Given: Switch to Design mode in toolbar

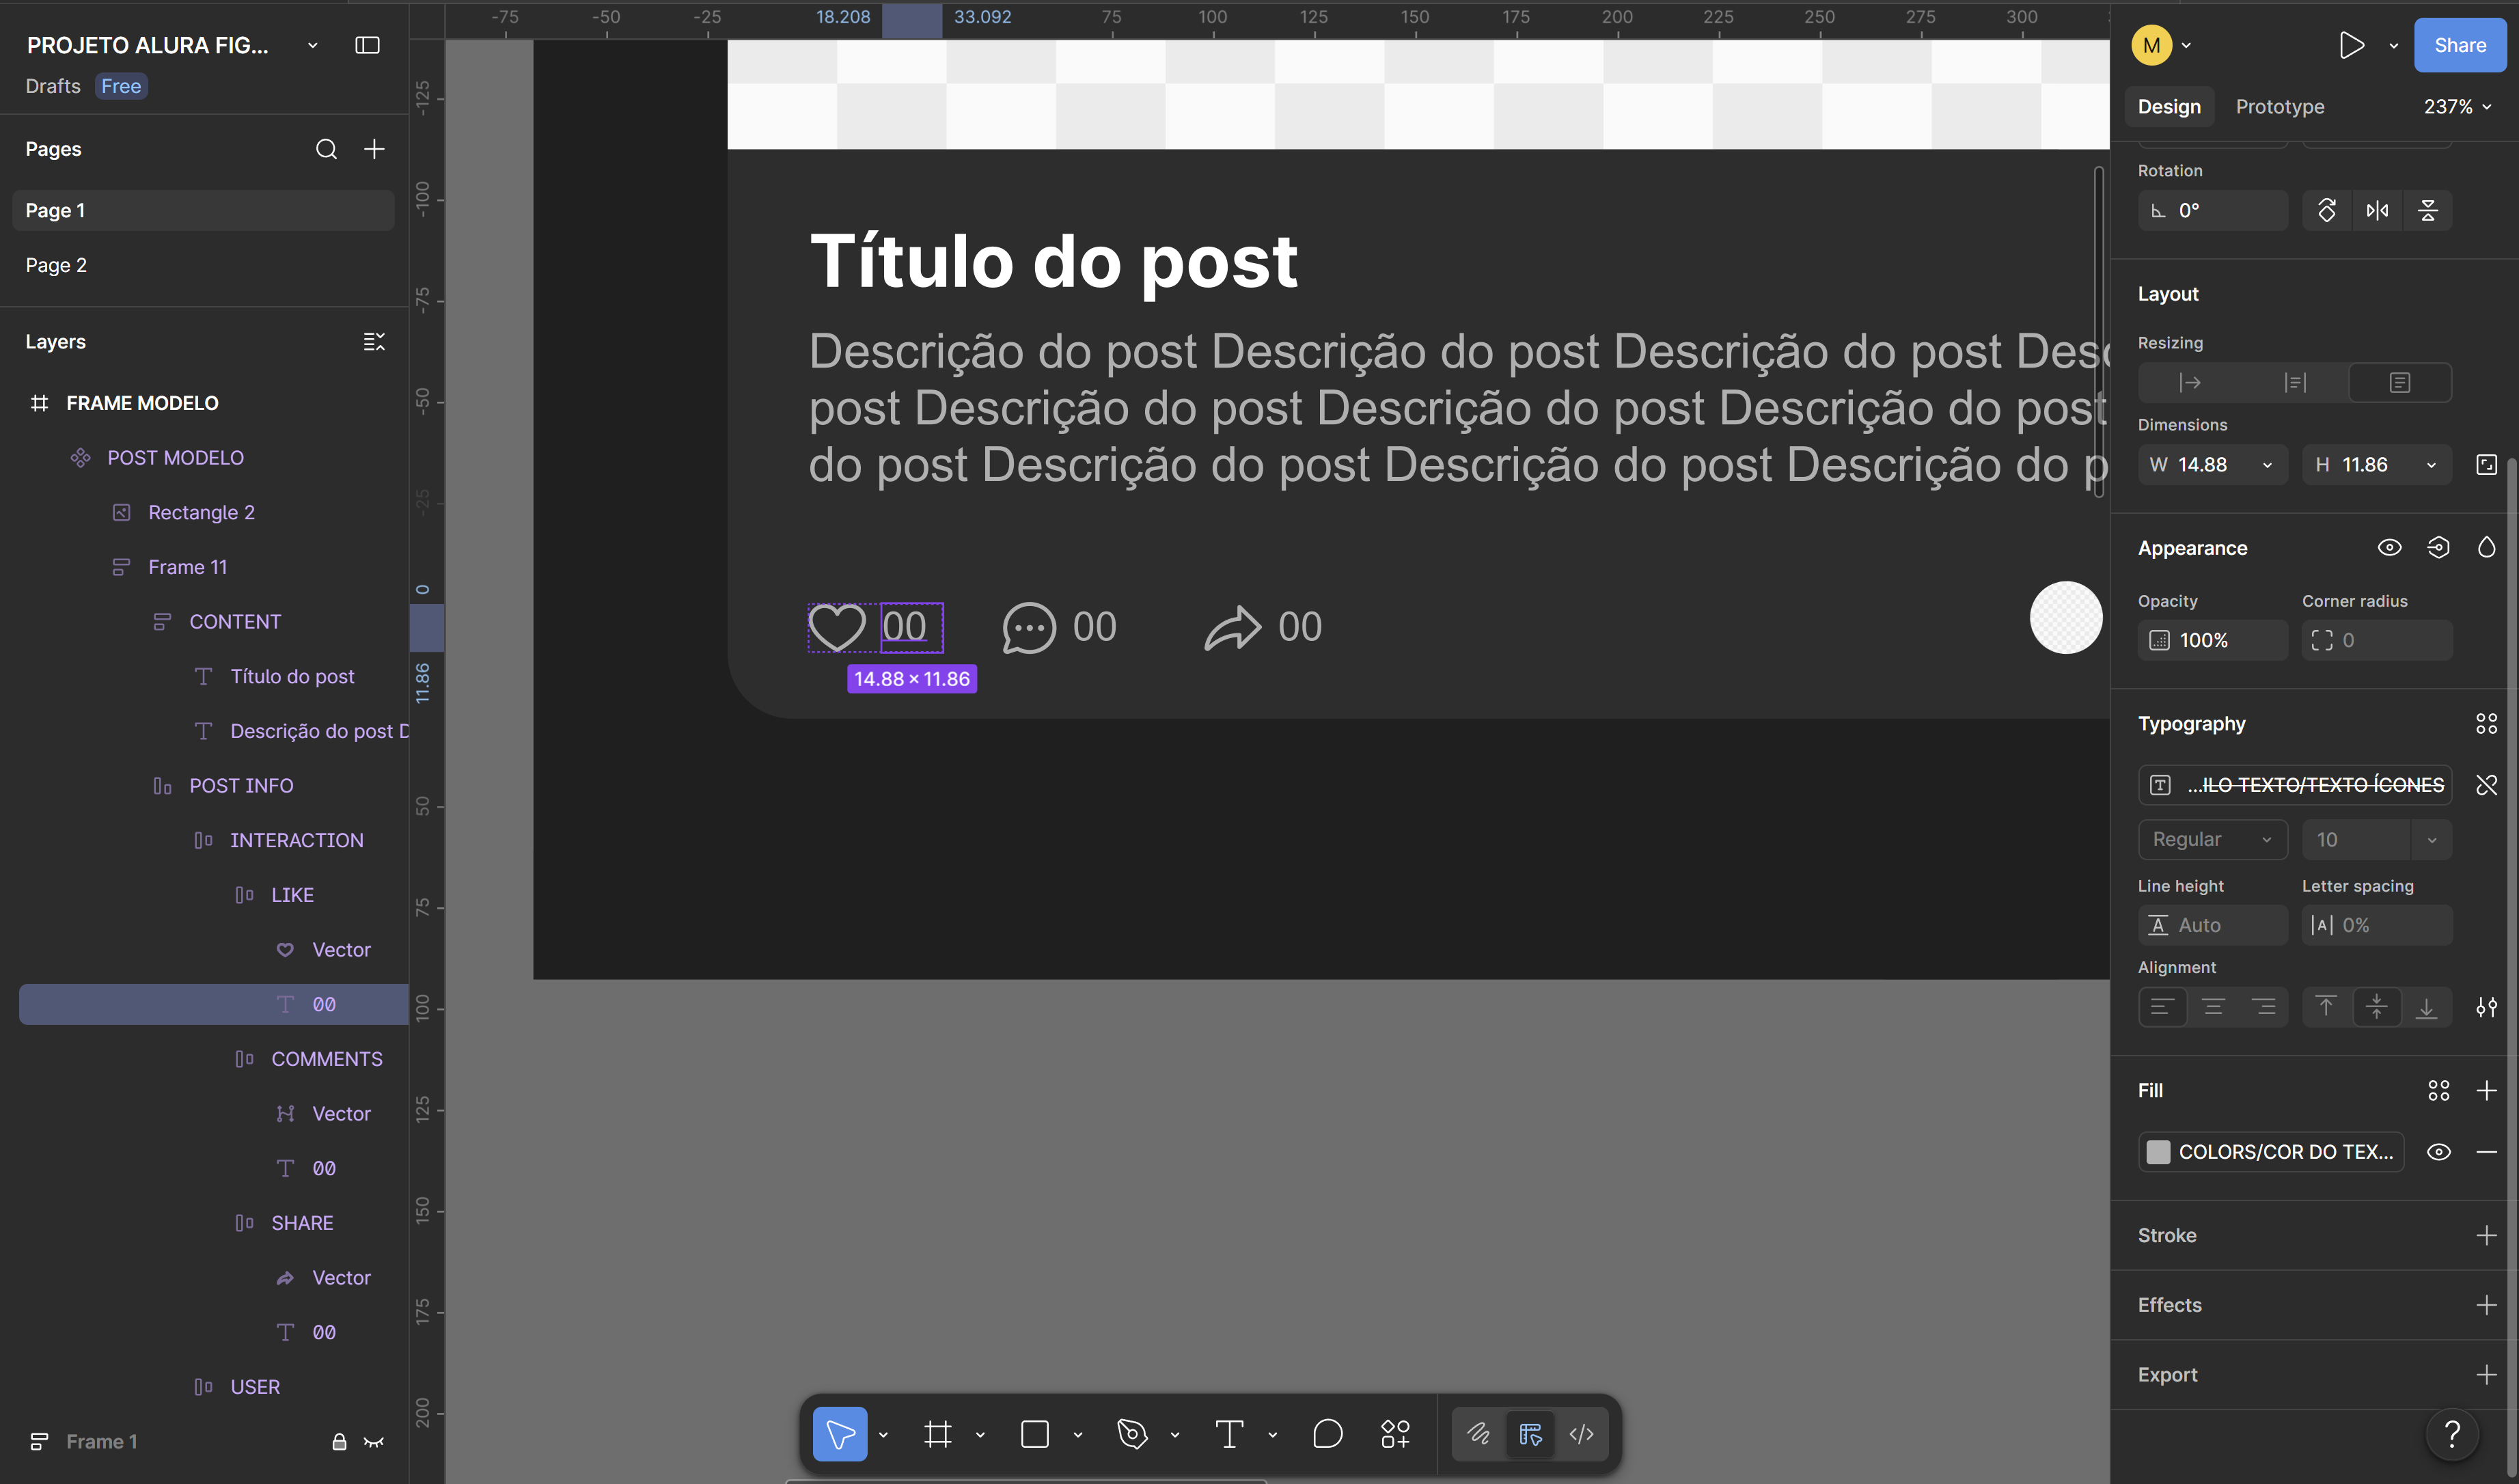Looking at the screenshot, I should [1530, 1434].
